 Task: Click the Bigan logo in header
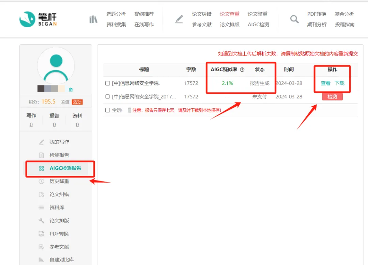click(38, 19)
